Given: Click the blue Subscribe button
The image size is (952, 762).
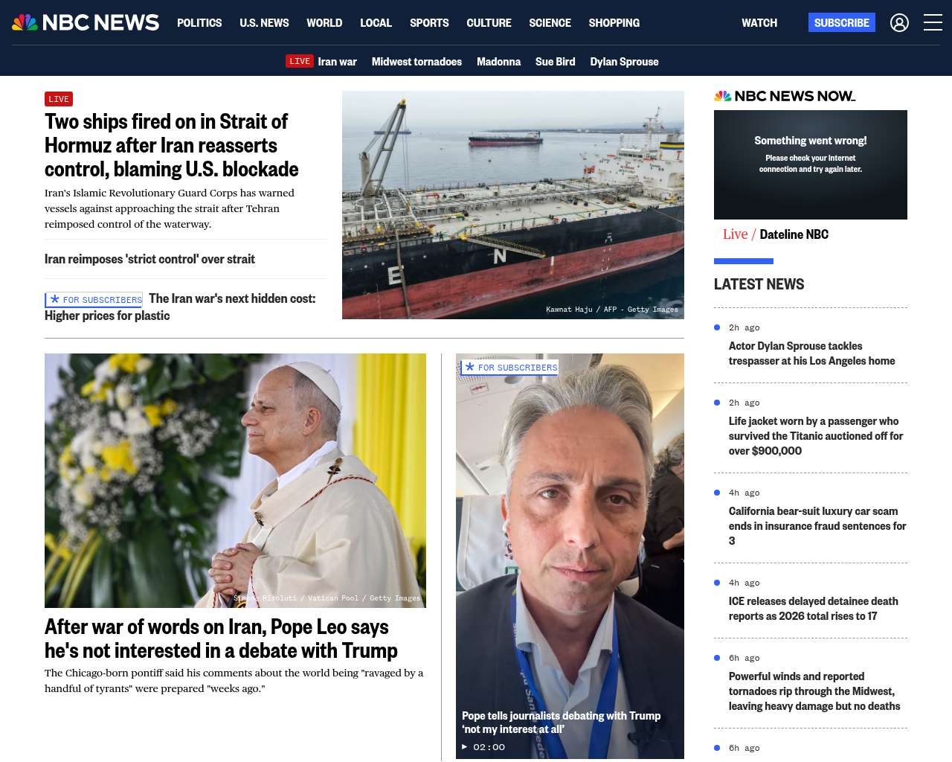Looking at the screenshot, I should pos(841,23).
